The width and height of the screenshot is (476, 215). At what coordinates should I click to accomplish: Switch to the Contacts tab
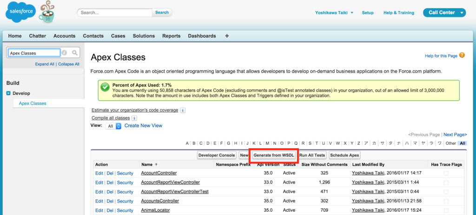point(93,36)
